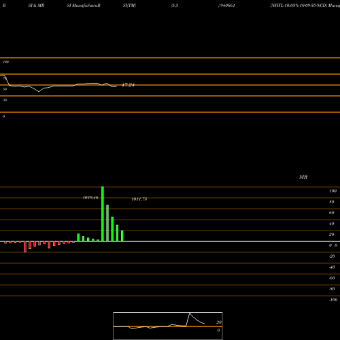Click the MR axis label -40
Image resolution: width=340 pixels, height=340 pixels.
[332, 267]
